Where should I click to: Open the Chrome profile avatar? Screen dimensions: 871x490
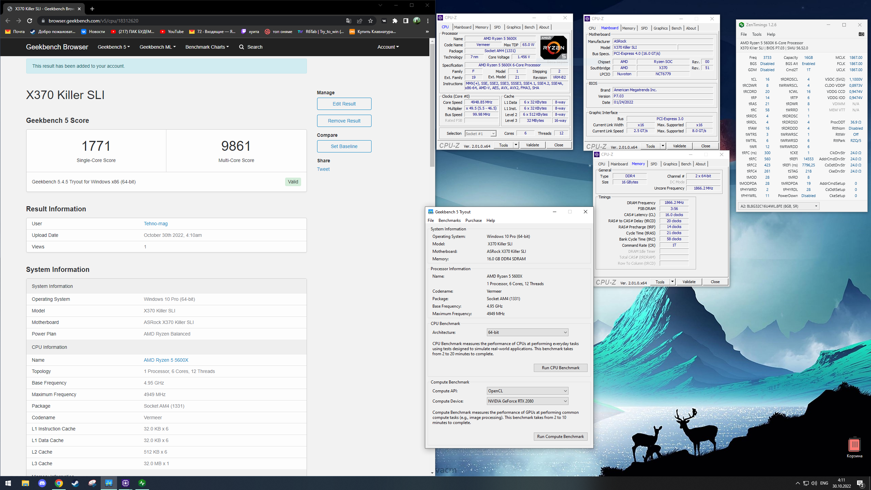click(417, 21)
